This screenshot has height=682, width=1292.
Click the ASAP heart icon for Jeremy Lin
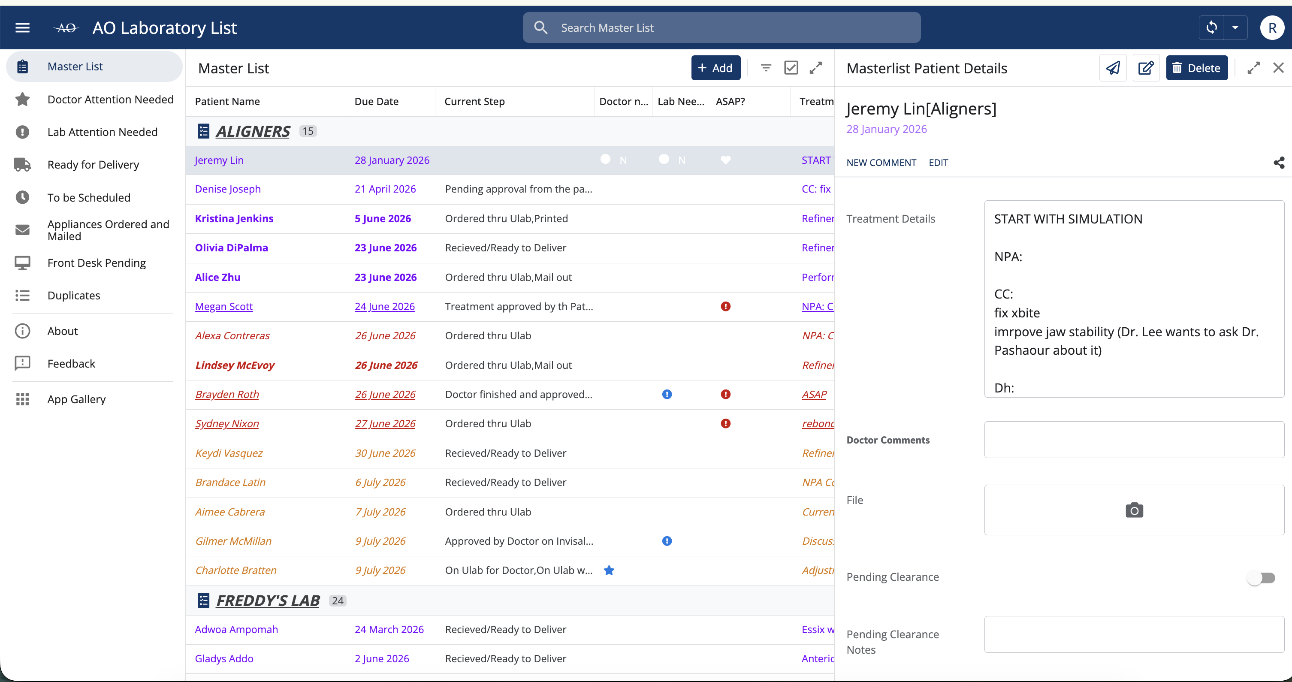pos(725,160)
